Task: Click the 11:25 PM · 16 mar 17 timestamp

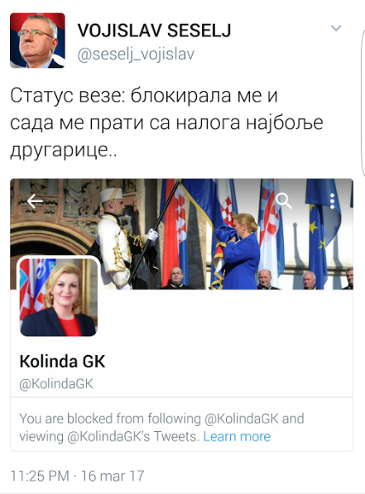Action: tap(77, 476)
